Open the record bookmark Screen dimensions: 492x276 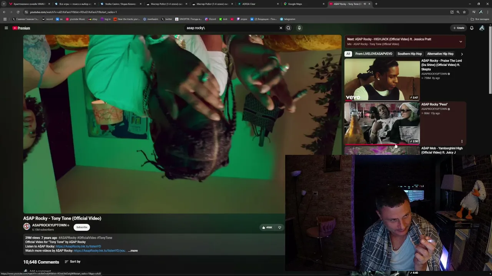click(47, 19)
